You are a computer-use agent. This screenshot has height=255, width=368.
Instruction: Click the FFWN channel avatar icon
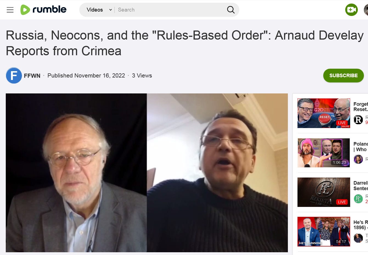[14, 76]
